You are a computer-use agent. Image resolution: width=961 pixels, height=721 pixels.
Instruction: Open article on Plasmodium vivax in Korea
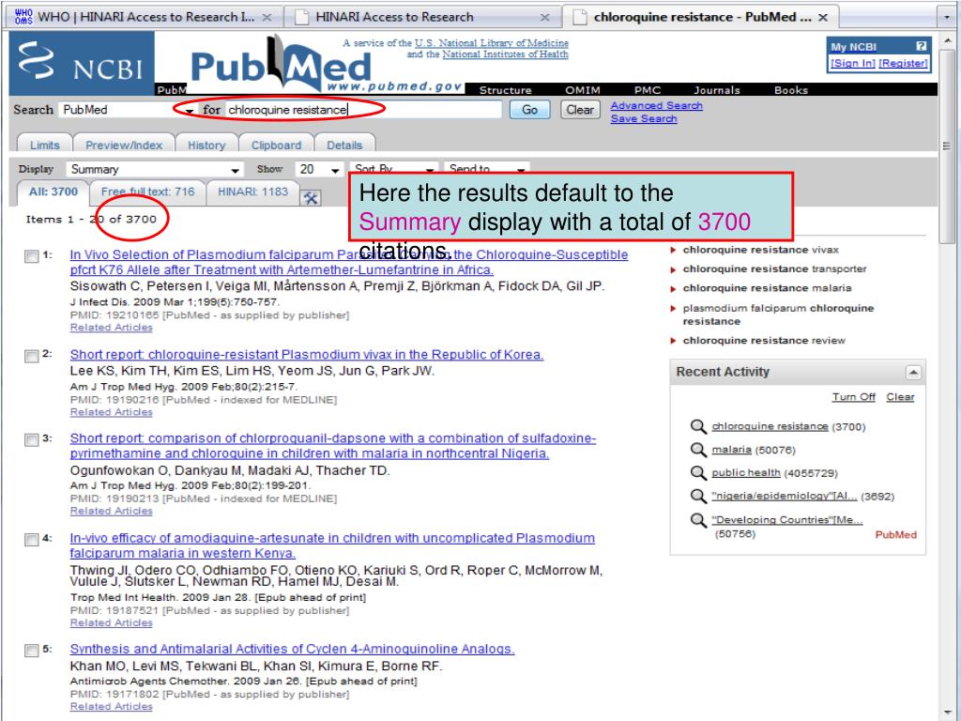[307, 355]
